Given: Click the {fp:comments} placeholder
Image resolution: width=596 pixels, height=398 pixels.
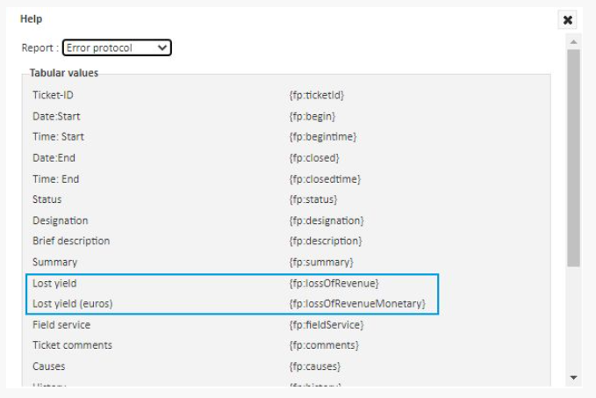Looking at the screenshot, I should pyautogui.click(x=323, y=345).
